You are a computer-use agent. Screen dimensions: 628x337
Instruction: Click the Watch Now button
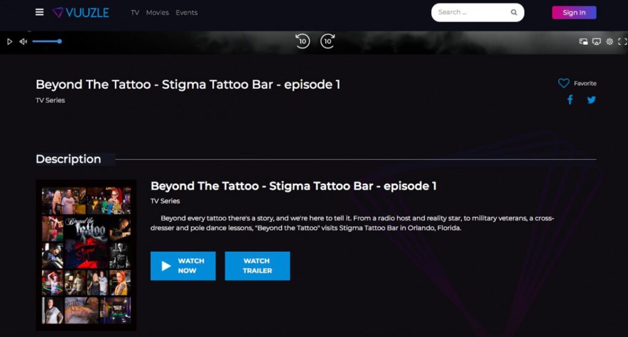pos(183,266)
